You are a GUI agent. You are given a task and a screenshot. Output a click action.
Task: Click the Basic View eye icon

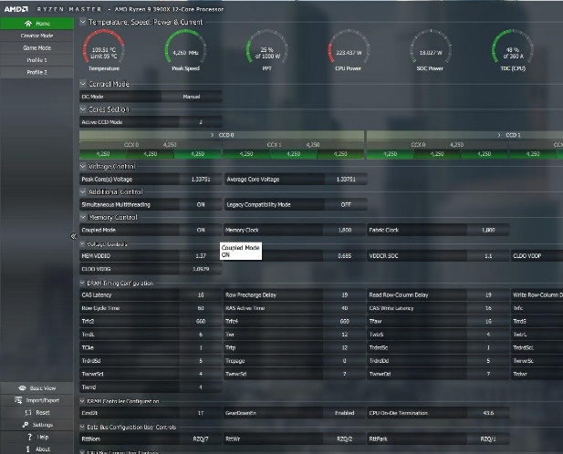[22, 388]
